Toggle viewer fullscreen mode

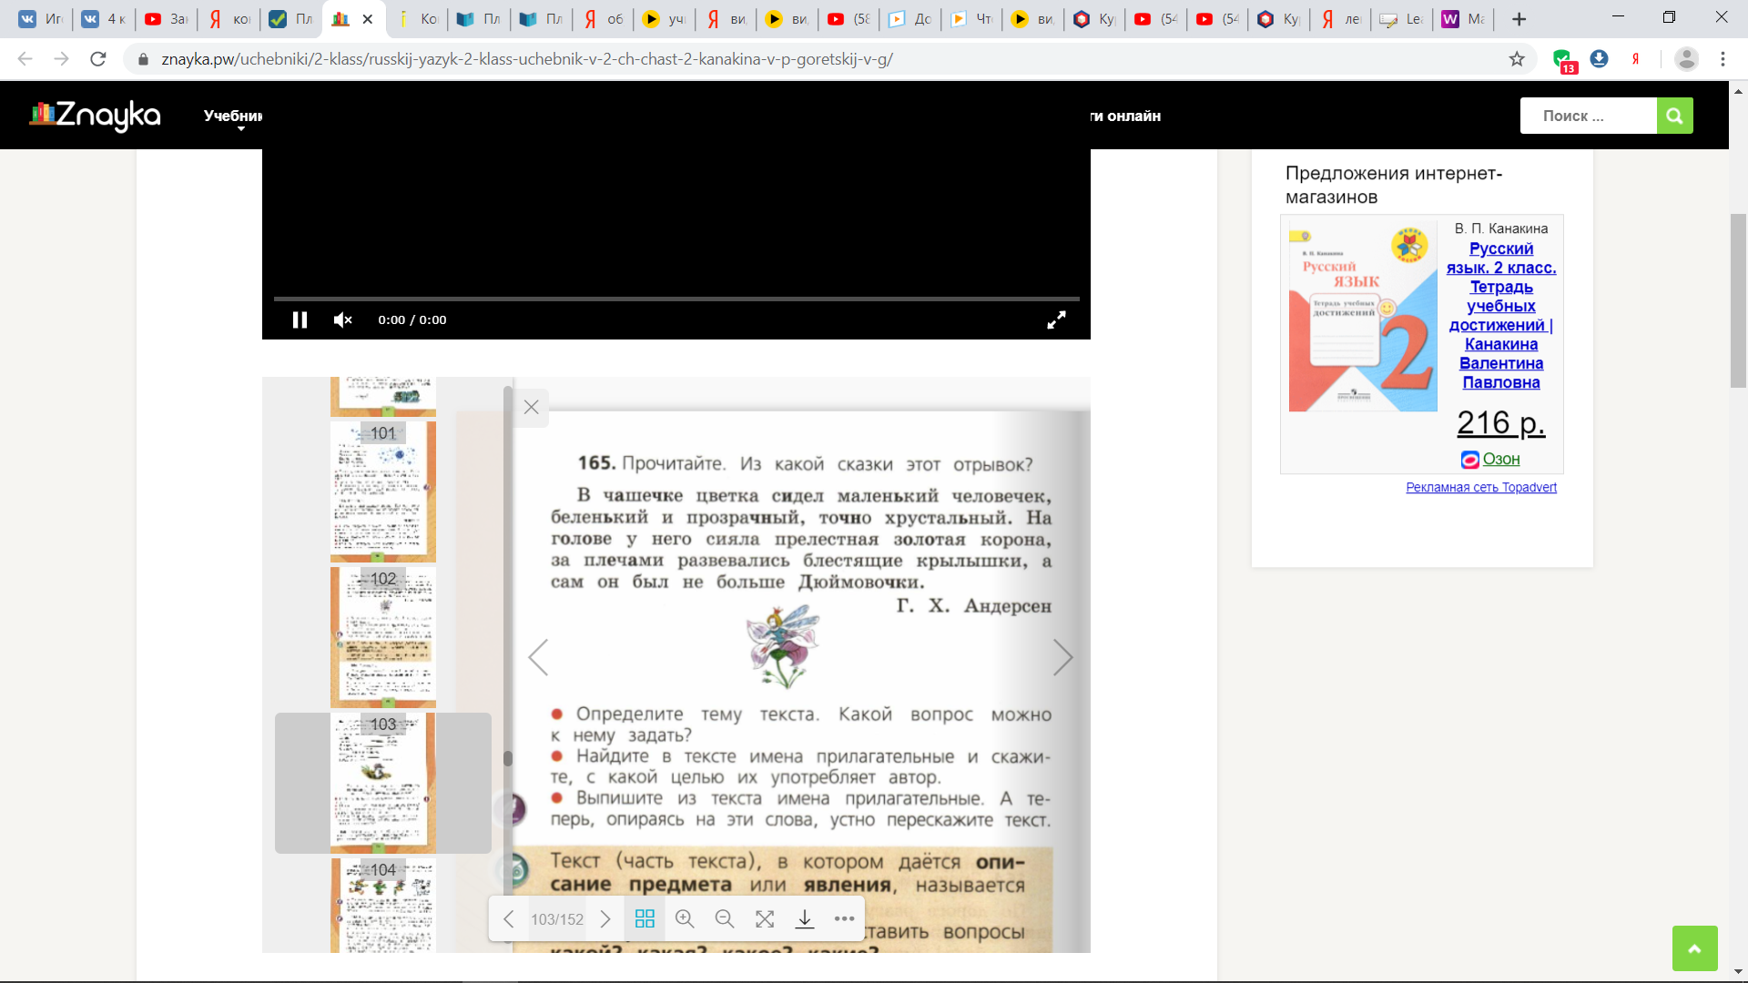pos(765,919)
